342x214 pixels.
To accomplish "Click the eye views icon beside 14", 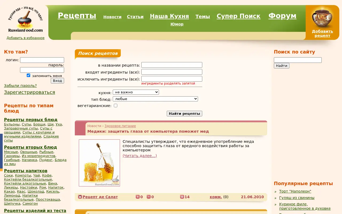I will pyautogui.click(x=182, y=197).
